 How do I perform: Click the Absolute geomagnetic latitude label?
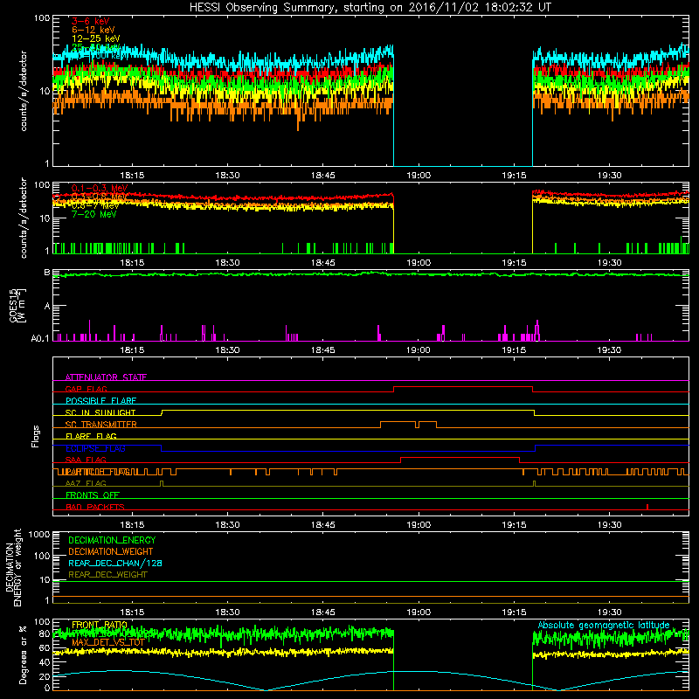604,625
